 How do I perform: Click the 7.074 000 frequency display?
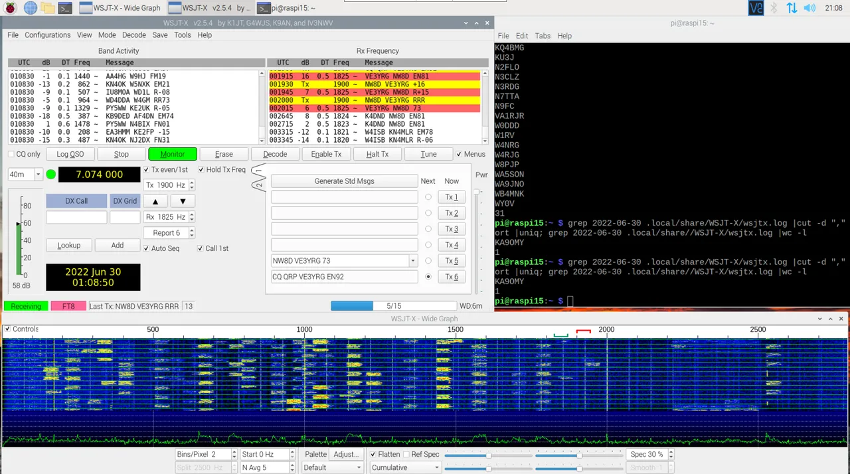[100, 175]
